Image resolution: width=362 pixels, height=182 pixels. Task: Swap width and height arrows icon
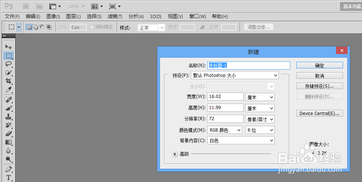(x=202, y=27)
